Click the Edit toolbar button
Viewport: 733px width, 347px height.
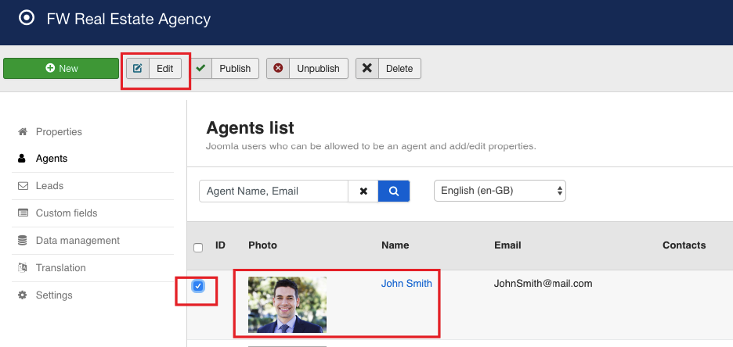point(154,69)
